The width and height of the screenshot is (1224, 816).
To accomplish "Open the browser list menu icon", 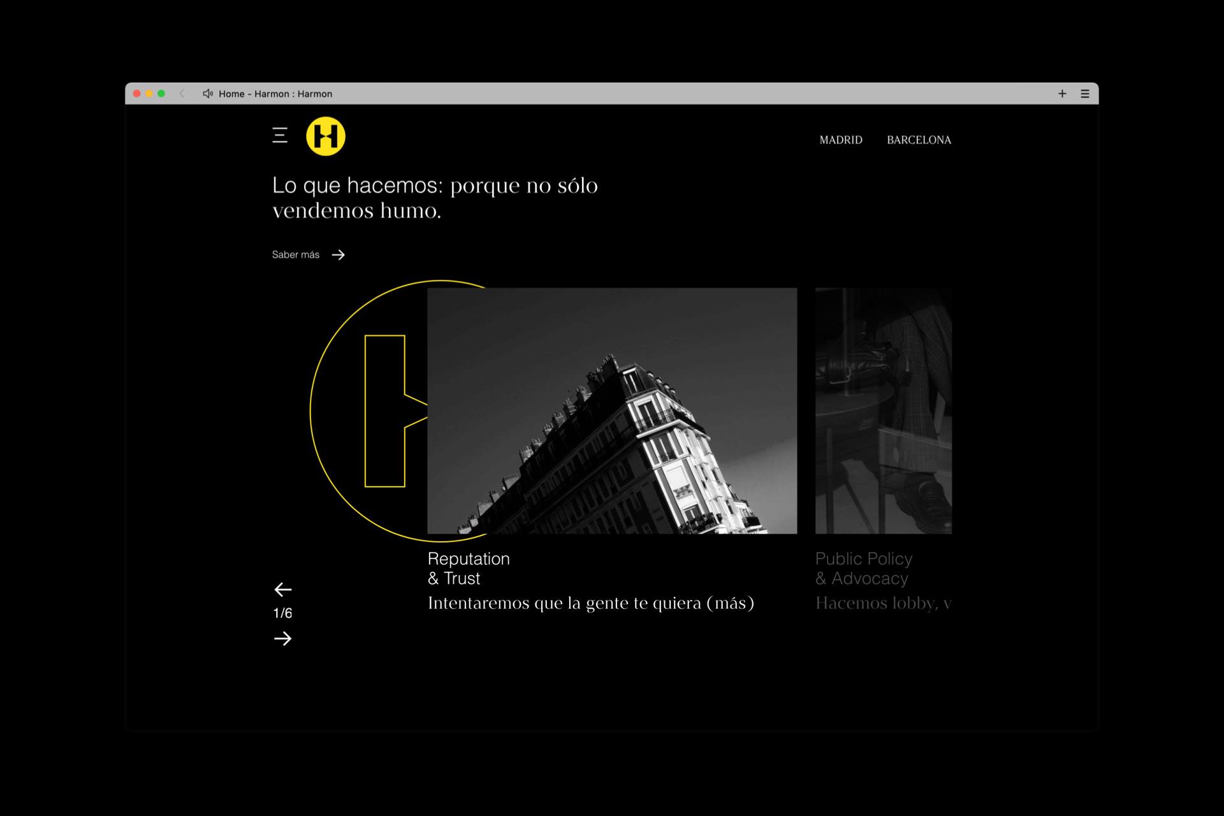I will coord(1085,94).
